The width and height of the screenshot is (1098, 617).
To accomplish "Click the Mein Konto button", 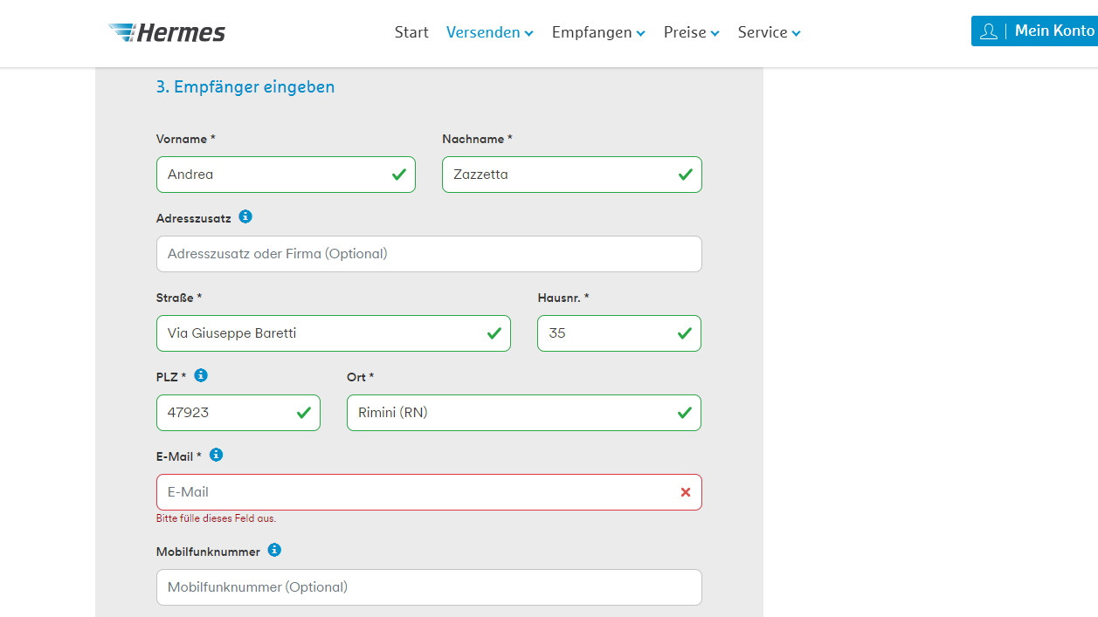I will coord(1034,31).
